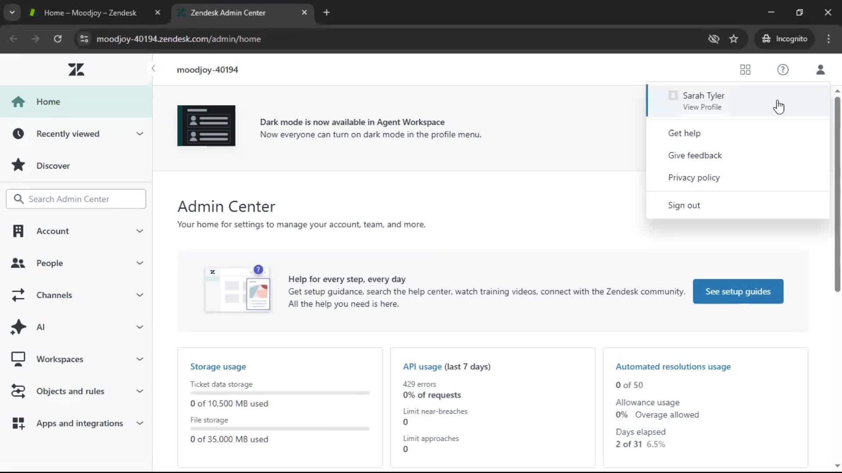Click the Channels arrows icon
The image size is (842, 473).
(18, 295)
